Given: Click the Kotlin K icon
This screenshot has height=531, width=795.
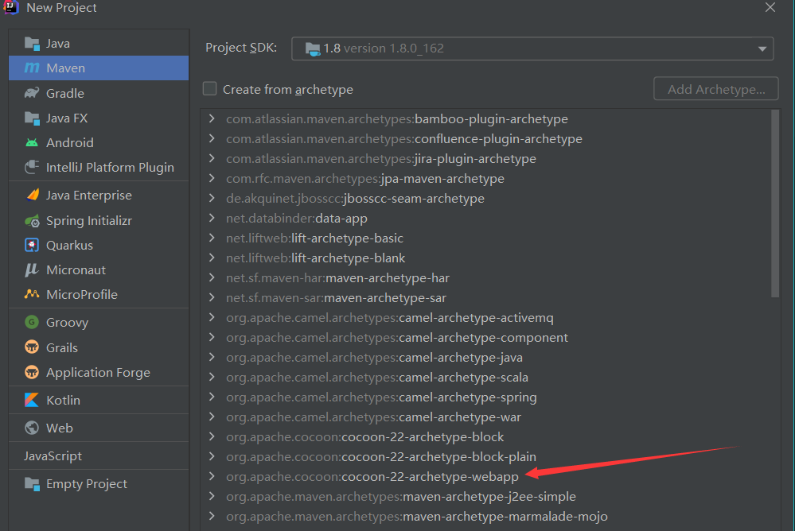Looking at the screenshot, I should (32, 400).
